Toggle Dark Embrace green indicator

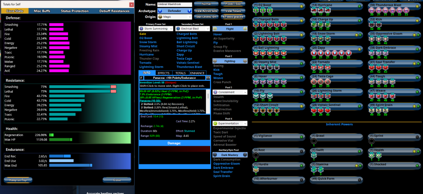417,49
